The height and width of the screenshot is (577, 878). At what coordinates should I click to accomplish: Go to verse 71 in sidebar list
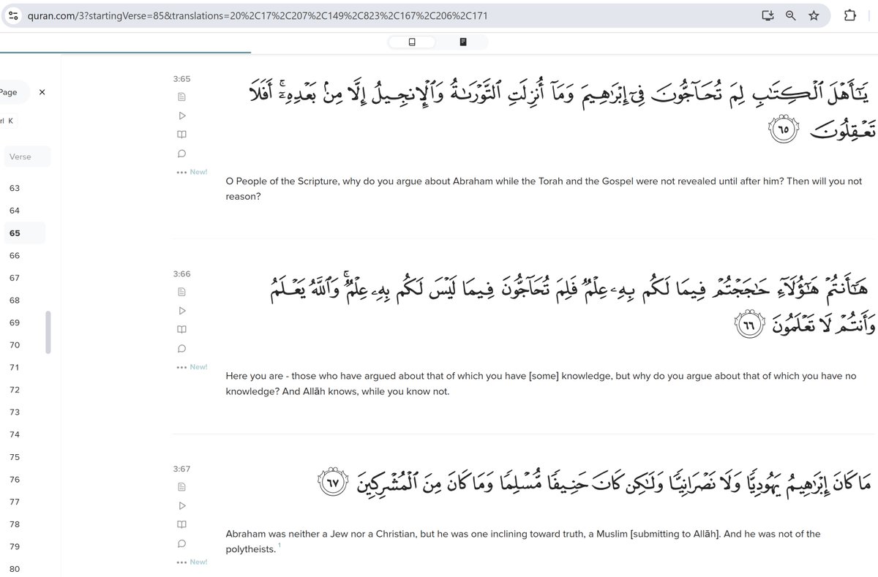pos(15,368)
